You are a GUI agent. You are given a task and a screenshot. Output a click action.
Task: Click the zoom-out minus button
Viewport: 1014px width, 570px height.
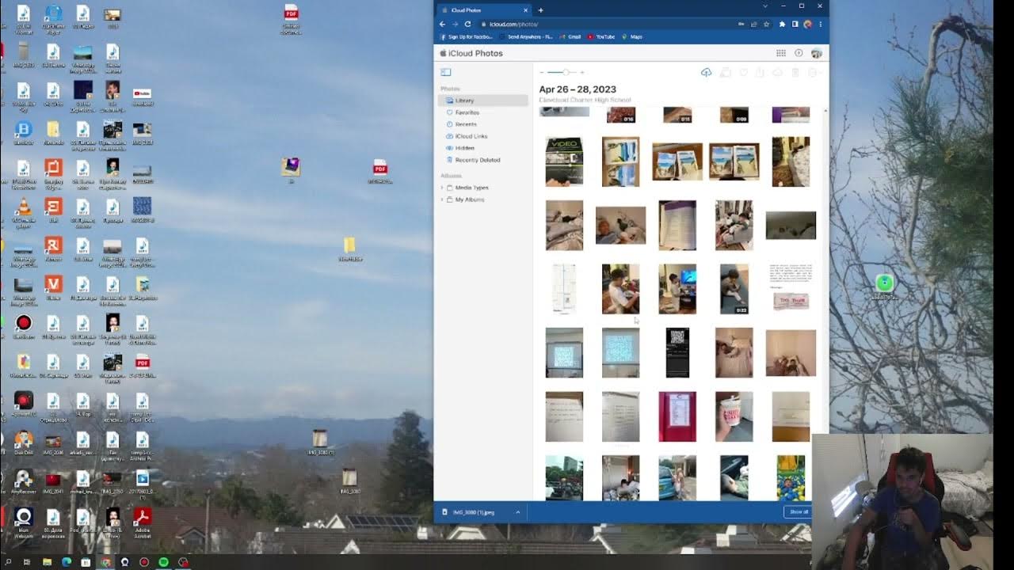click(x=541, y=72)
